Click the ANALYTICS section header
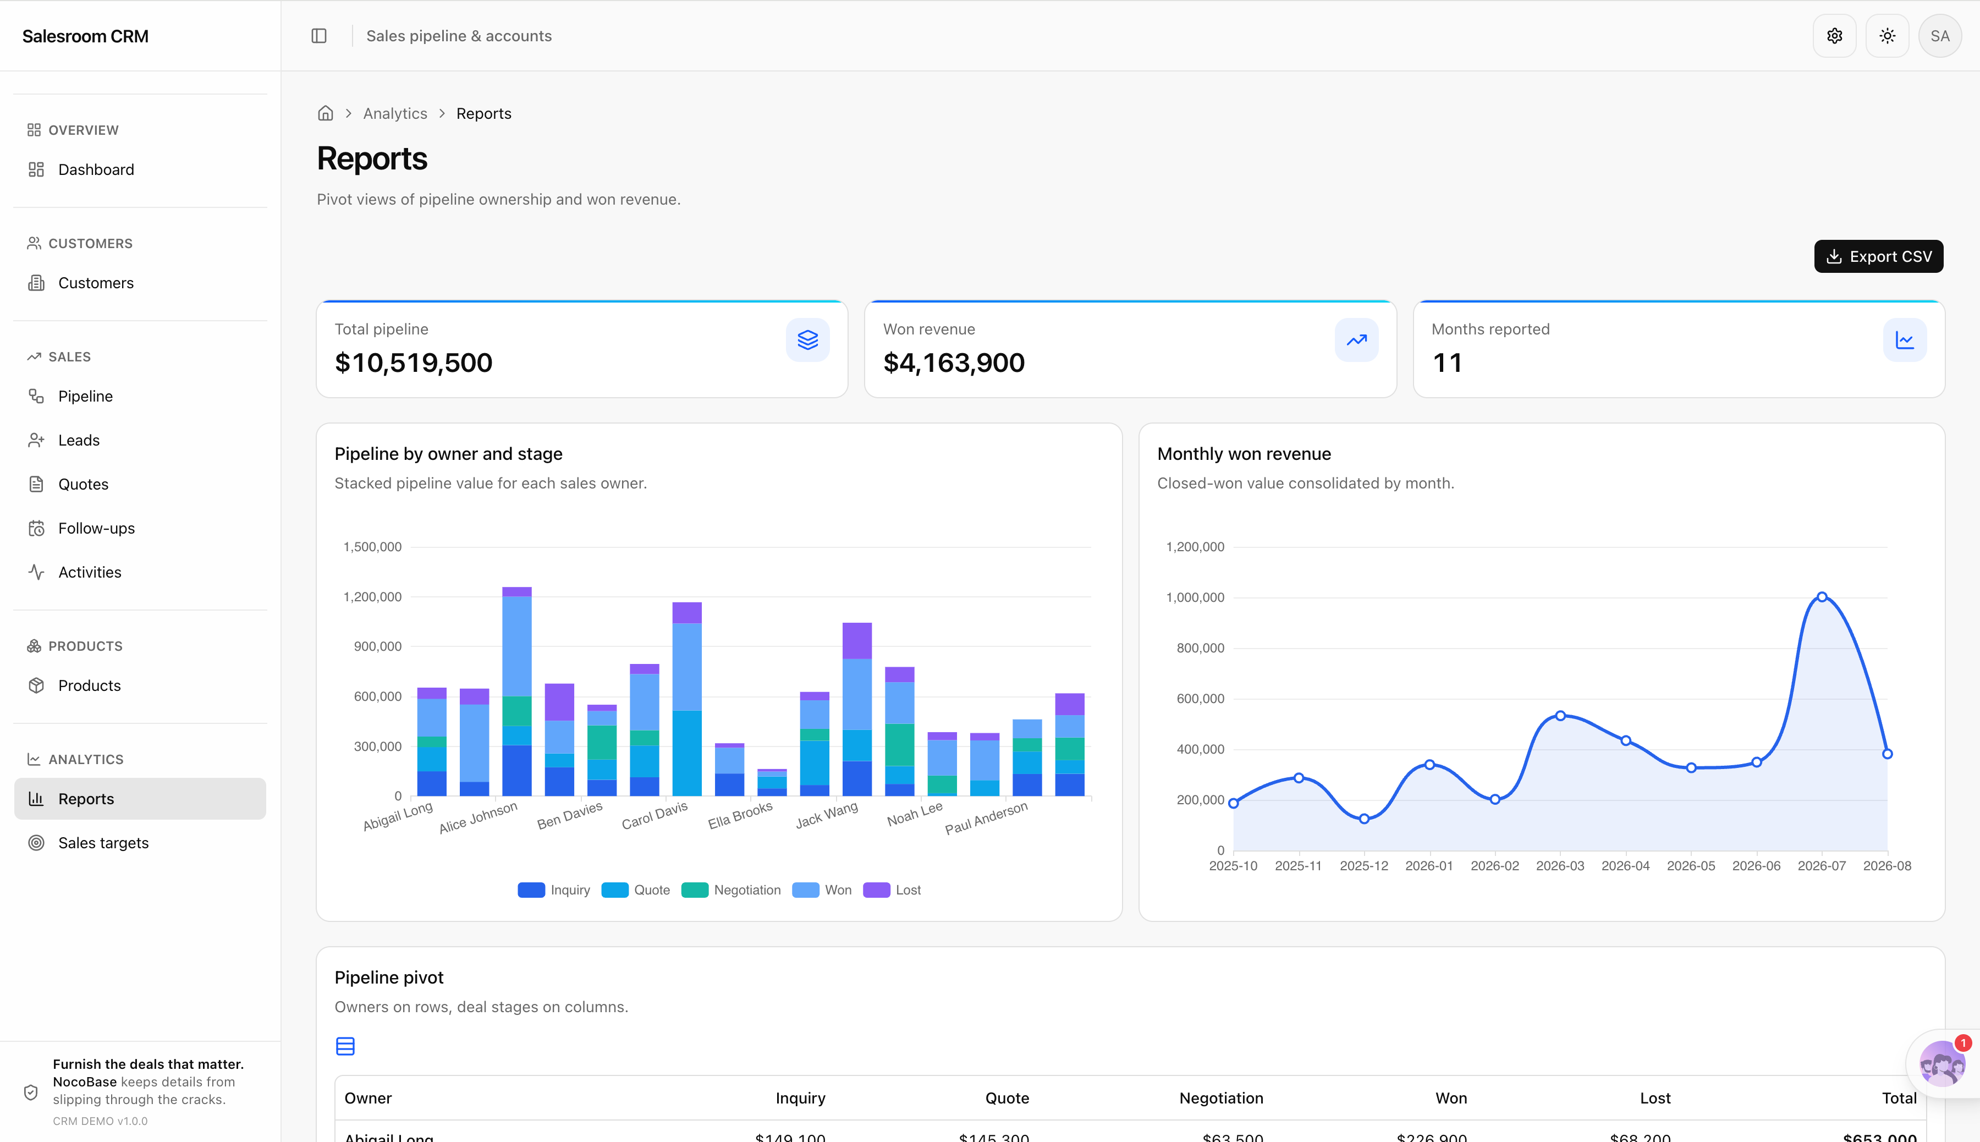1980x1142 pixels. [x=86, y=759]
